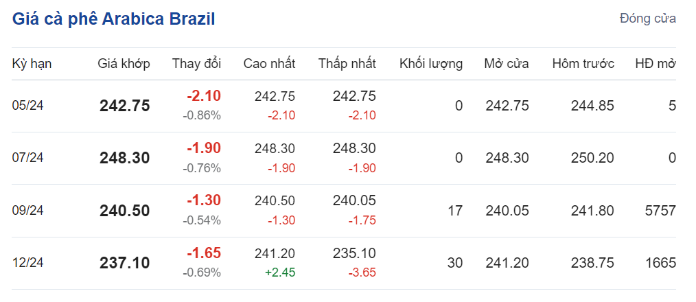The width and height of the screenshot is (696, 302).
Task: Select the 12/24 contract term
Action: pyautogui.click(x=28, y=263)
